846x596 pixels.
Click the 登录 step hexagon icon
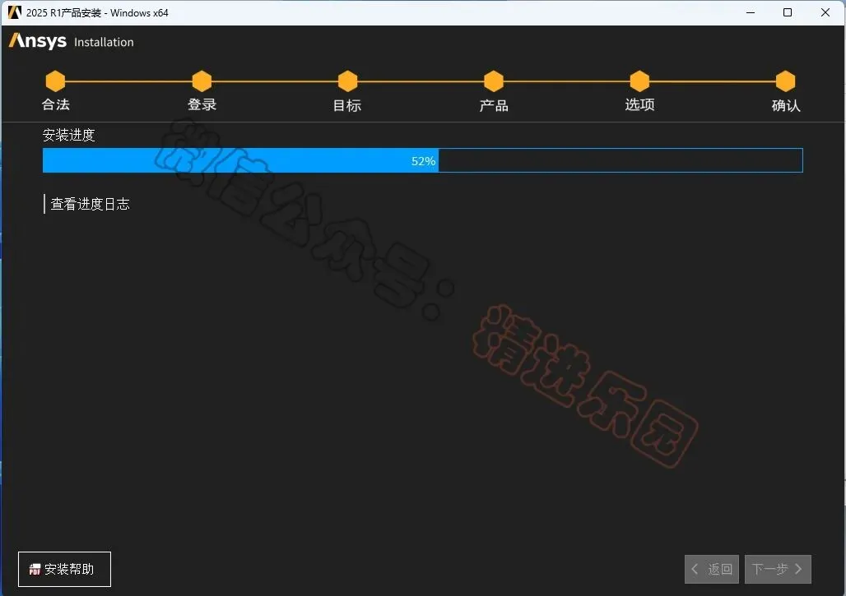pyautogui.click(x=202, y=81)
